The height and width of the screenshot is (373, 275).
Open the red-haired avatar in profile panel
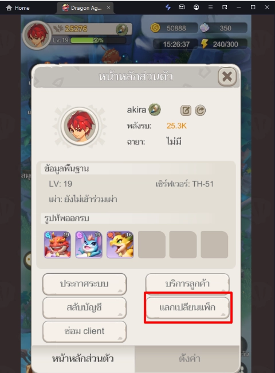tap(80, 126)
